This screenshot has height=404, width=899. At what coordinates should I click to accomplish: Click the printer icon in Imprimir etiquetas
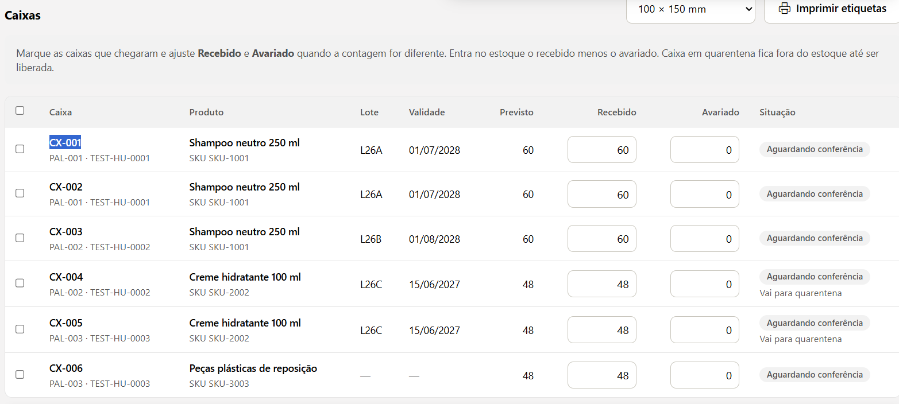coord(784,9)
